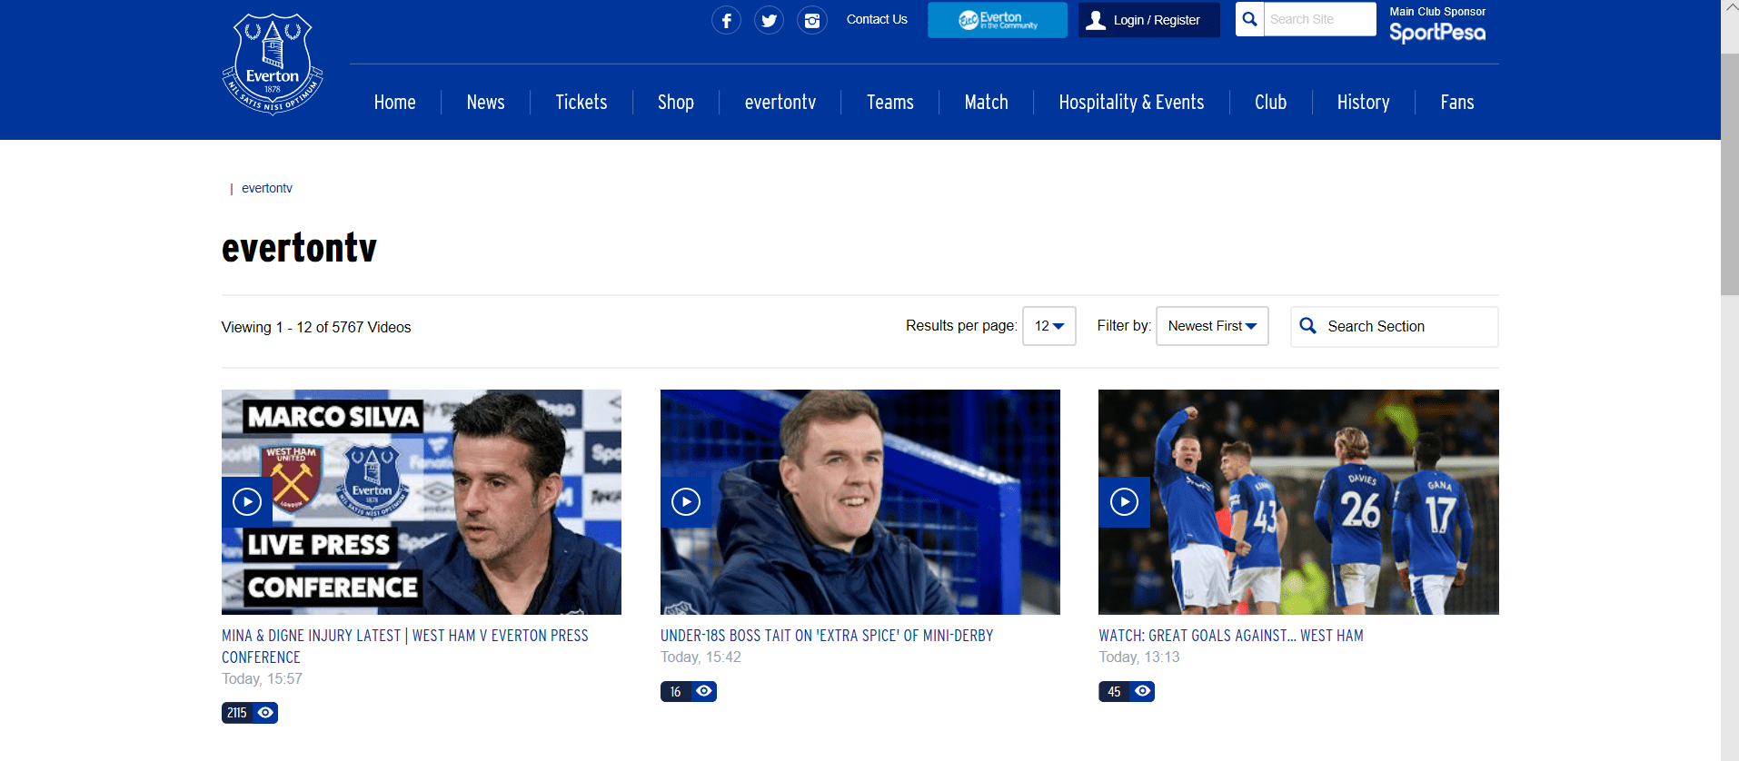Click the eye views icon showing 2115
The width and height of the screenshot is (1739, 761).
[265, 713]
